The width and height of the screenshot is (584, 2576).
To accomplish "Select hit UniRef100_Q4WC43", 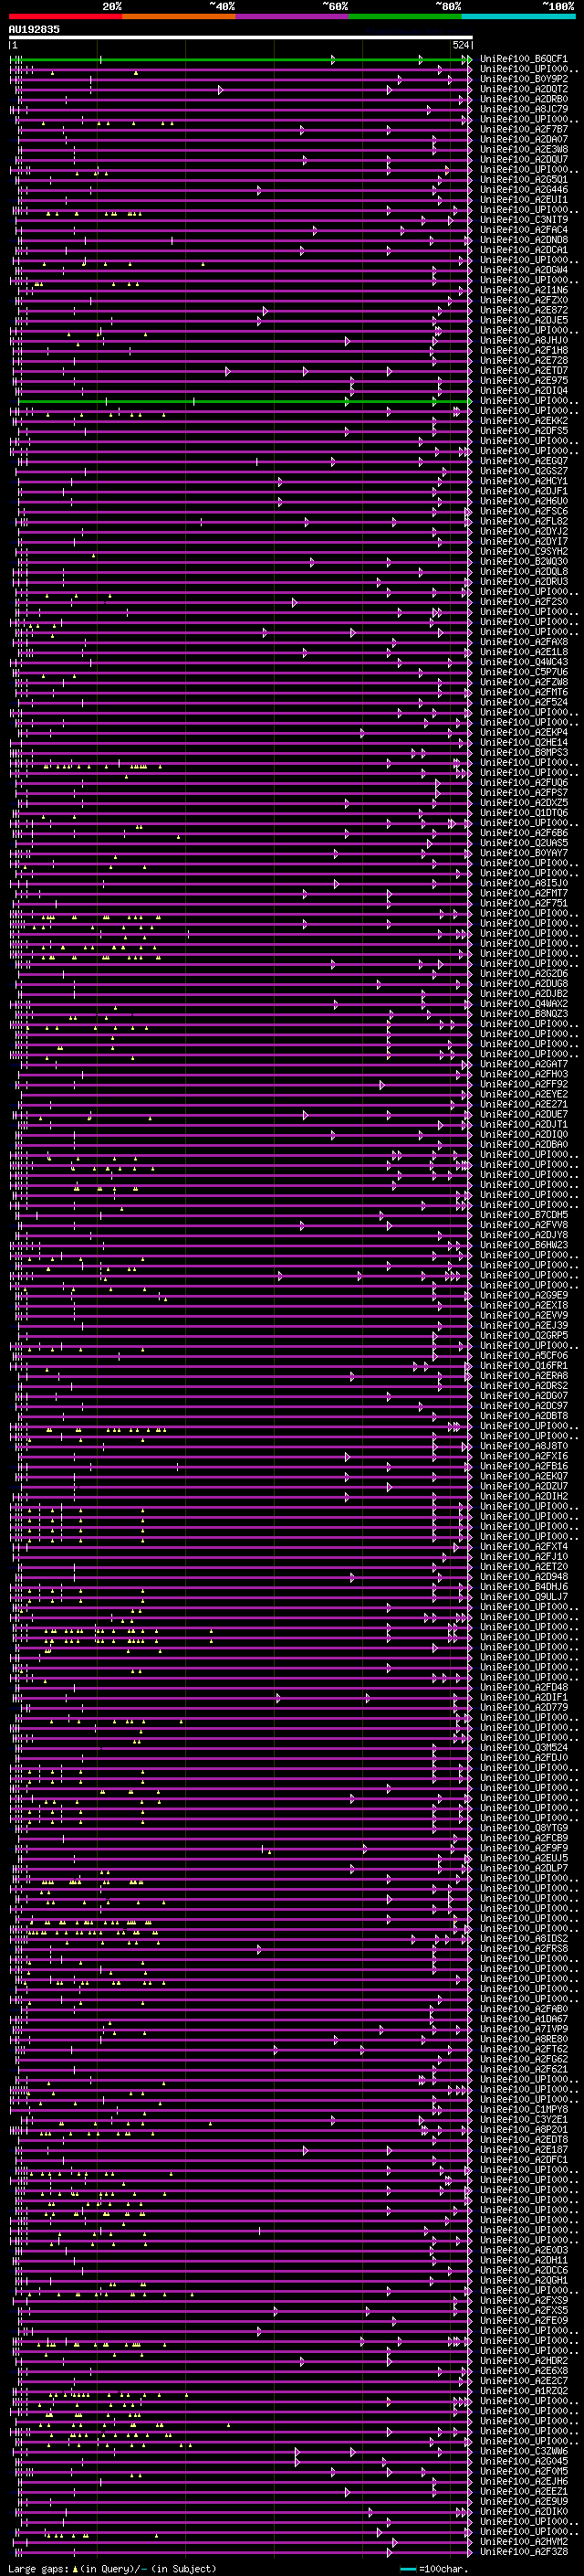I will tap(523, 662).
